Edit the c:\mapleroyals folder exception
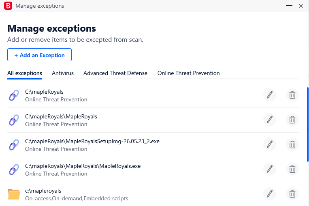The width and height of the screenshot is (309, 206). 270,194
